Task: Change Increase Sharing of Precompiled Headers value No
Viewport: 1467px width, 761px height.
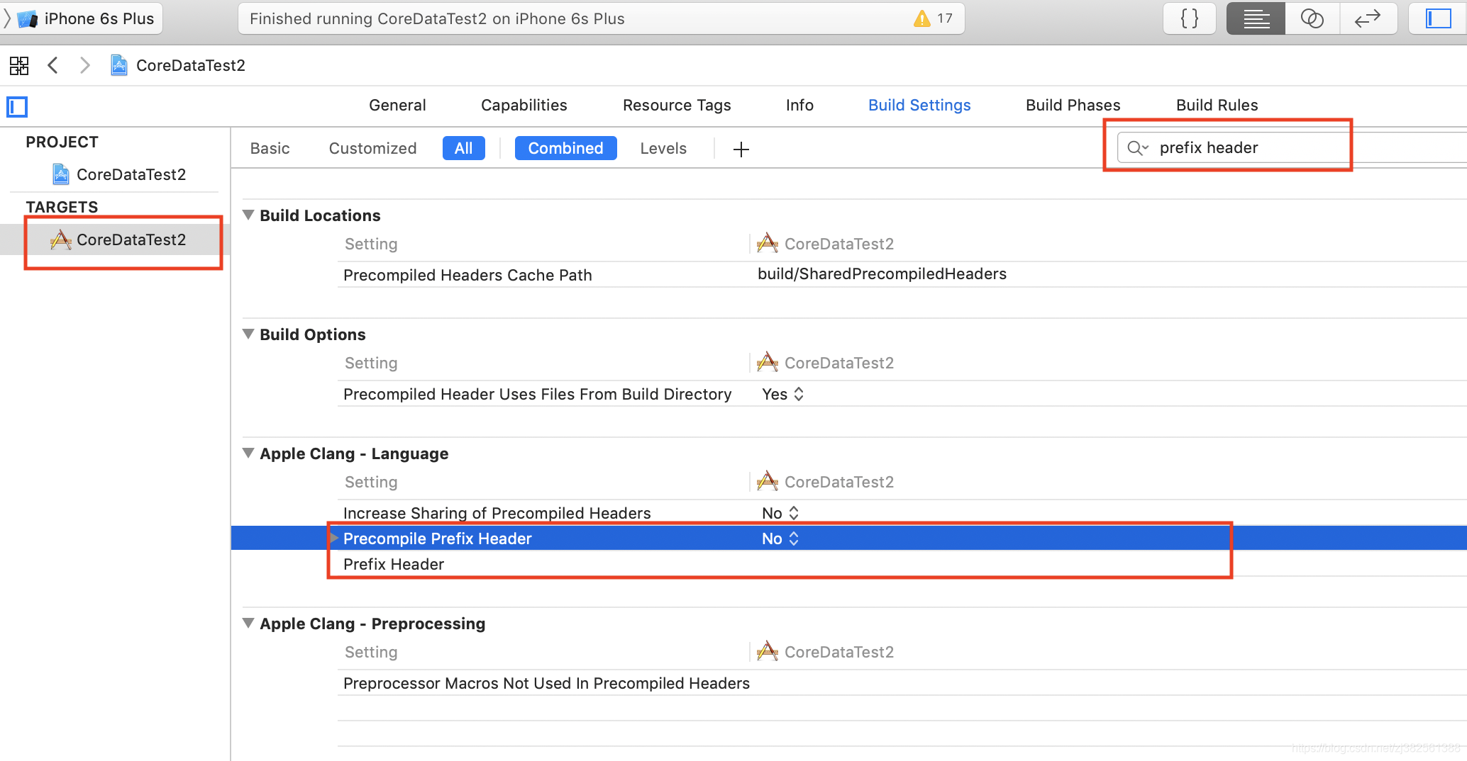Action: [x=780, y=513]
